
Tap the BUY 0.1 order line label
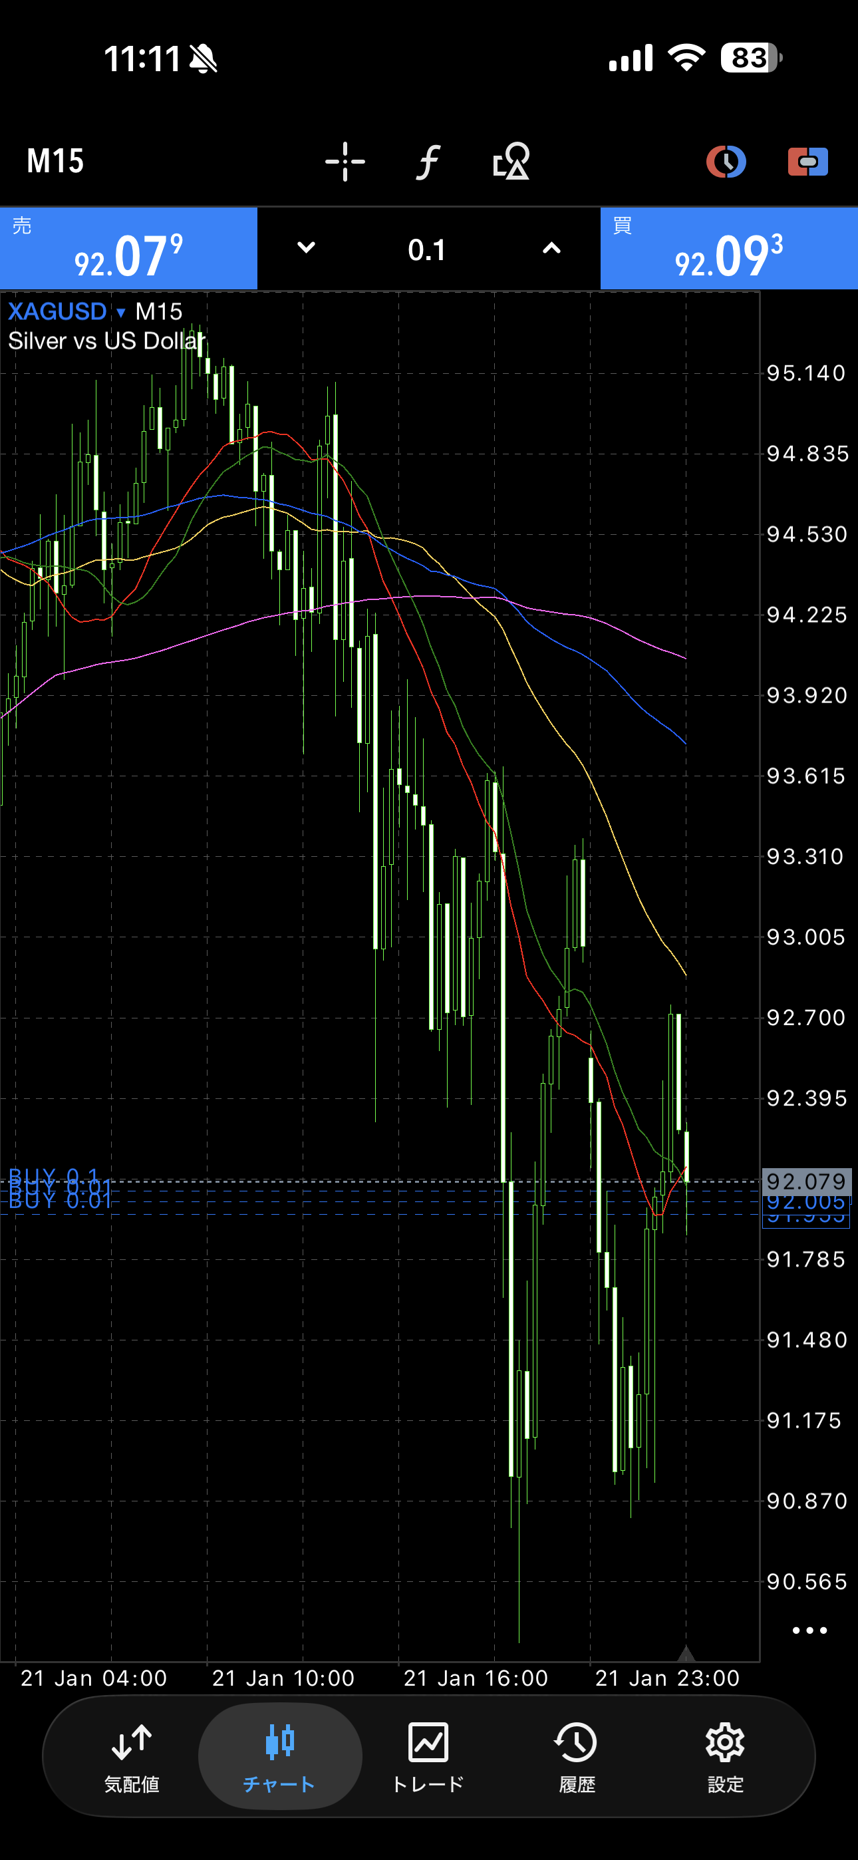[x=53, y=1175]
